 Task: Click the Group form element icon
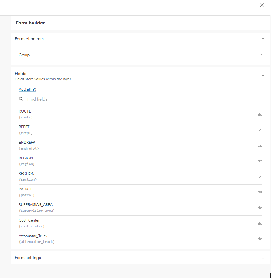[x=260, y=55]
